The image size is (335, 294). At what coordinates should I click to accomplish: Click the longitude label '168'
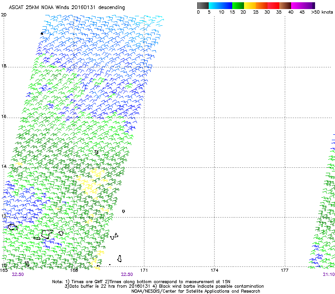point(74,270)
